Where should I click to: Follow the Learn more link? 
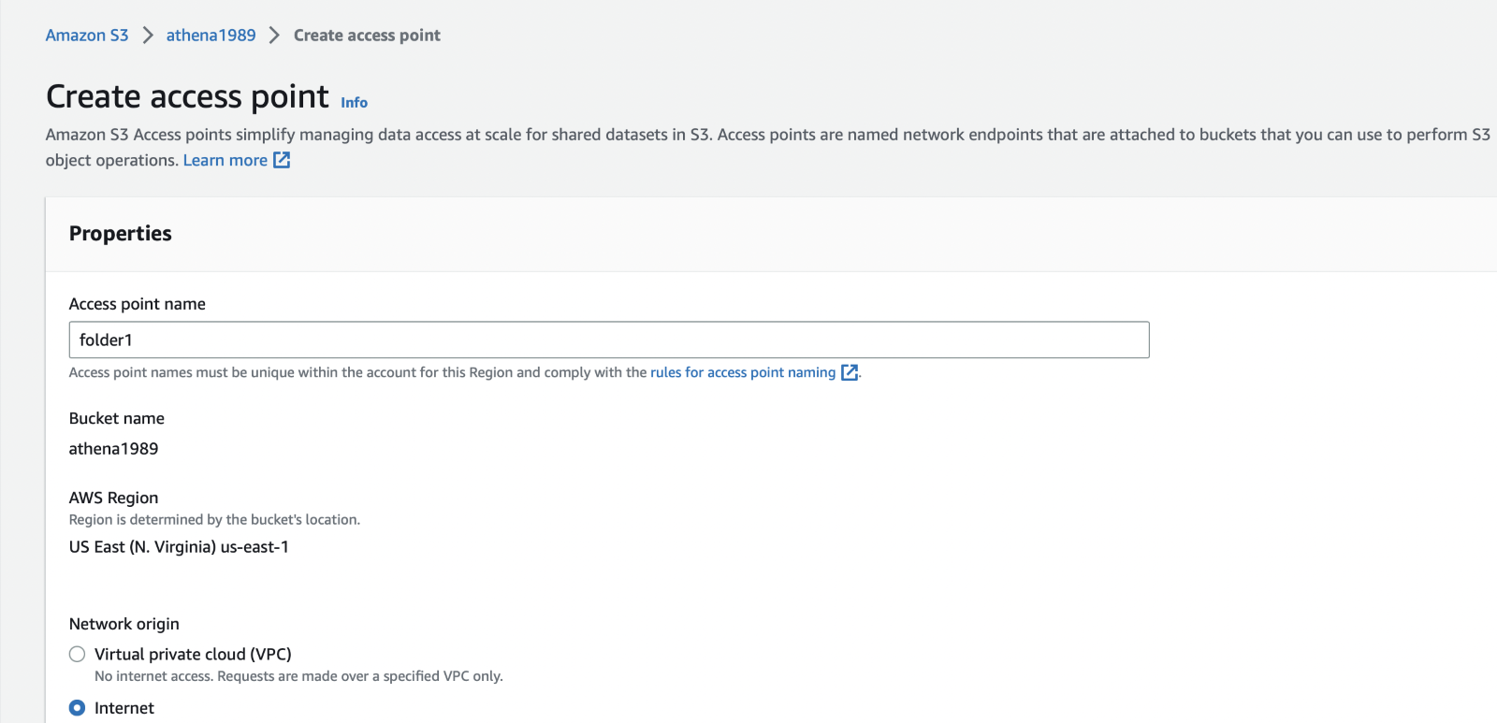[225, 161]
